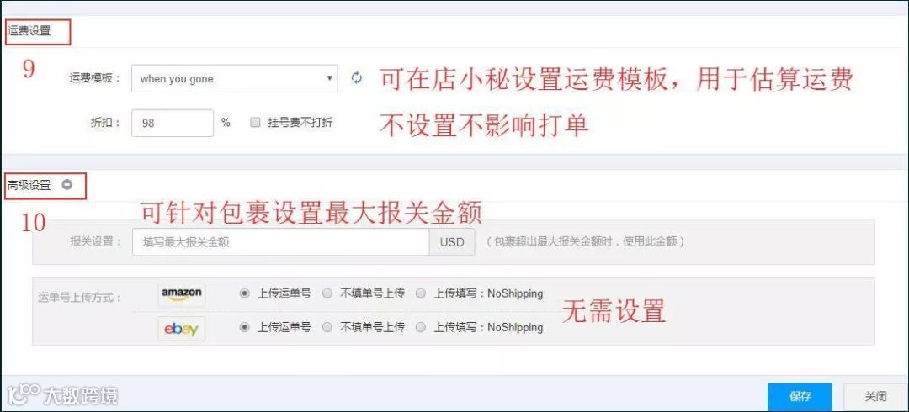
Task: Select Amazon 上传运单号 radio button
Action: point(245,293)
